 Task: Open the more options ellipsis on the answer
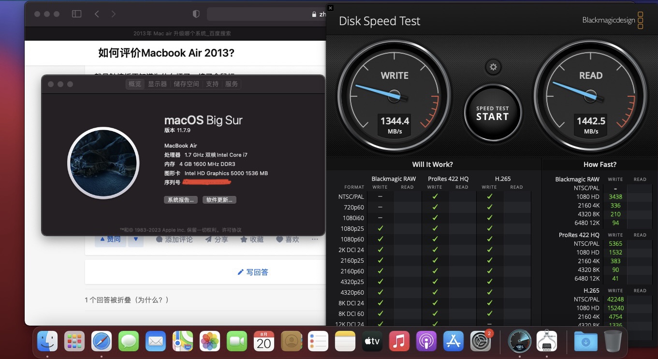[315, 239]
